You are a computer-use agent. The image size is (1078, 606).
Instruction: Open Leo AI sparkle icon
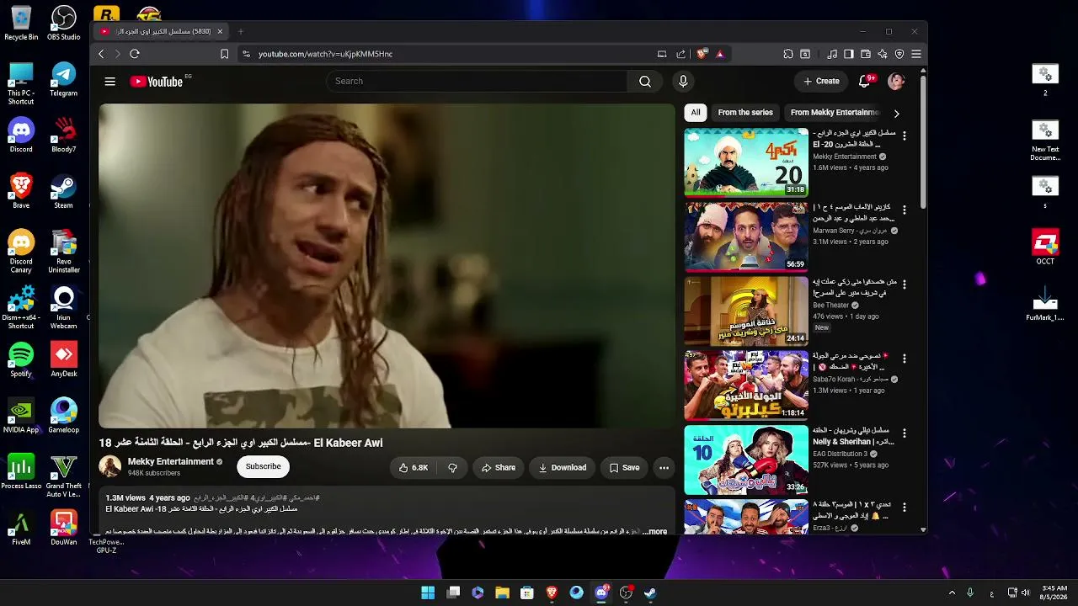[883, 54]
